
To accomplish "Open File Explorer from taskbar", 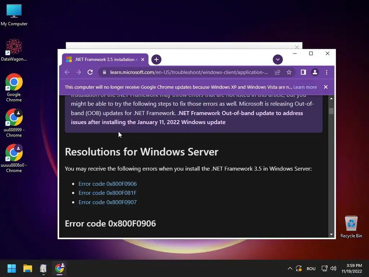I will [27, 268].
